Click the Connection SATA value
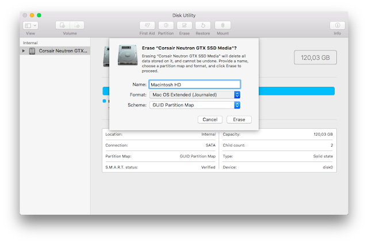This screenshot has height=243, width=368. pyautogui.click(x=210, y=145)
